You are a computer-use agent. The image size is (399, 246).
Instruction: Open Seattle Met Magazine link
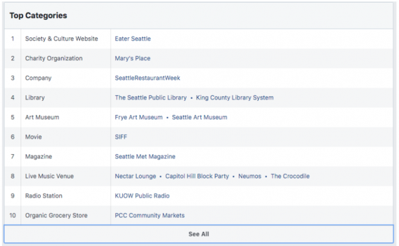145,156
